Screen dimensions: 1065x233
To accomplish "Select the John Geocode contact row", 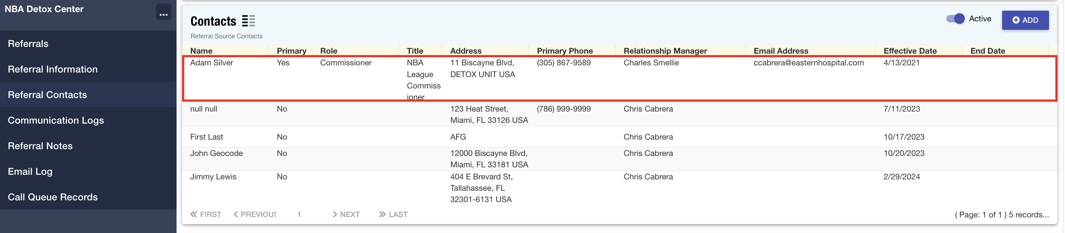I will [216, 153].
